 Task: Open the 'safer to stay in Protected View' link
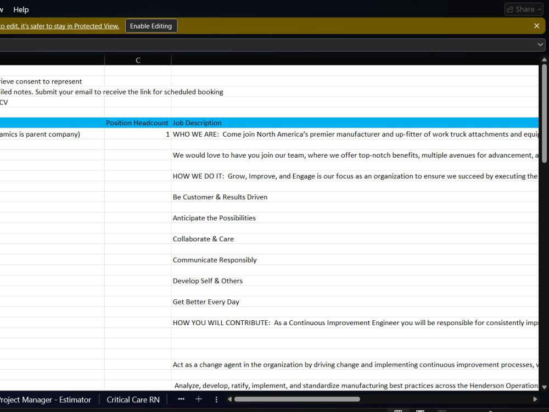59,26
